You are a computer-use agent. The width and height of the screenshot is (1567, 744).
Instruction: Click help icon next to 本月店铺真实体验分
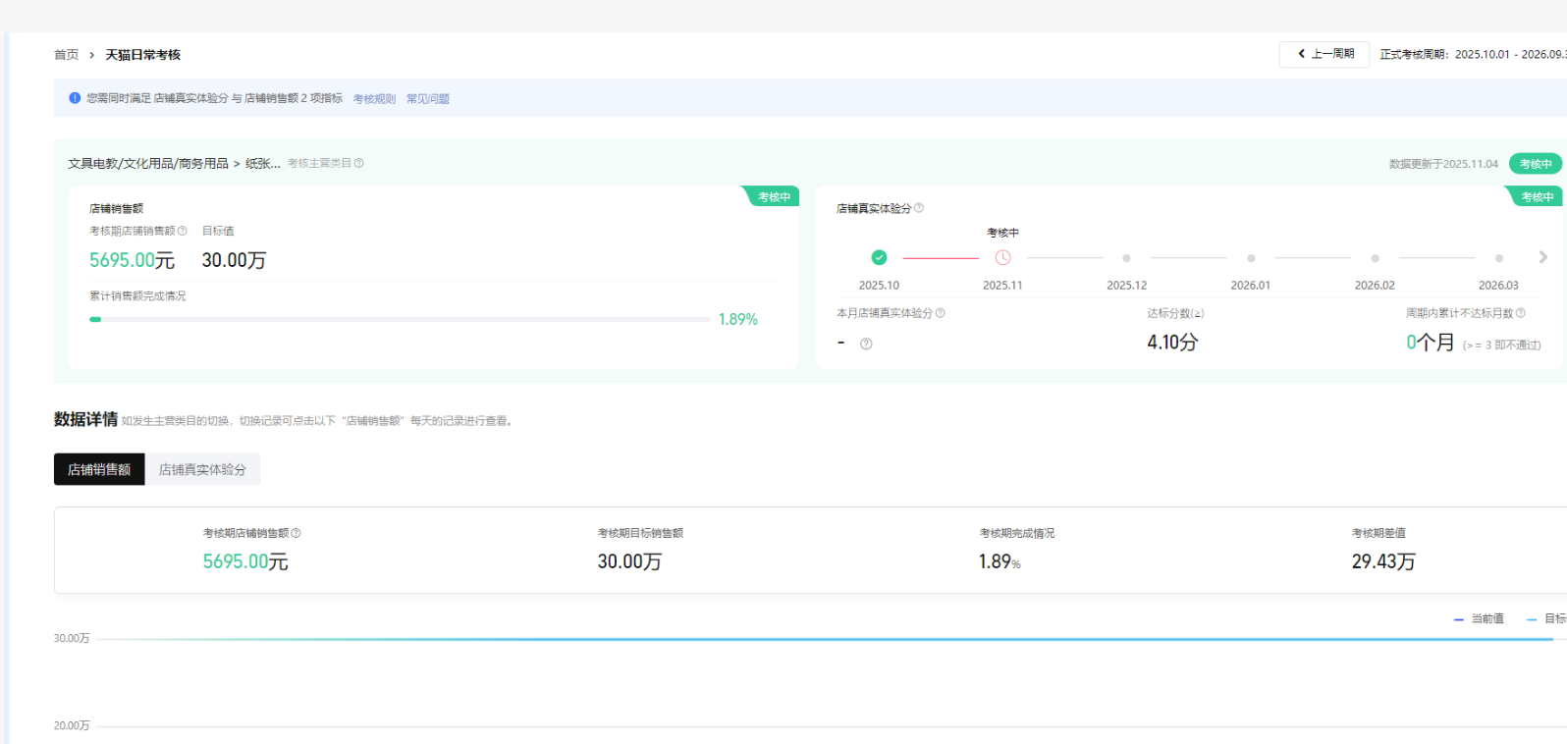click(x=941, y=313)
